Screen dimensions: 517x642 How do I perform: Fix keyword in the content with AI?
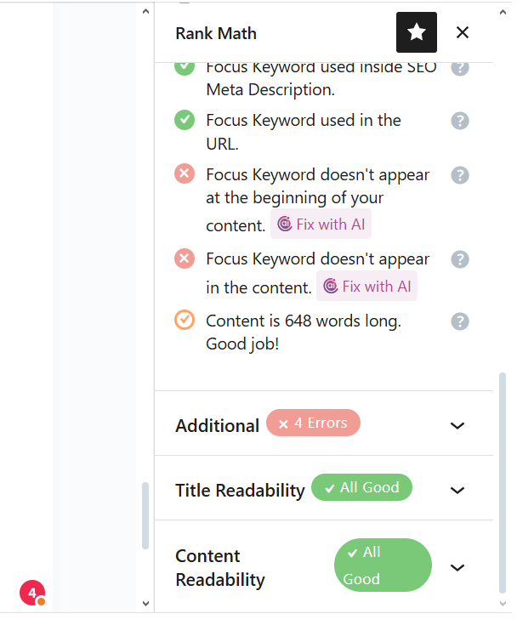coord(366,287)
